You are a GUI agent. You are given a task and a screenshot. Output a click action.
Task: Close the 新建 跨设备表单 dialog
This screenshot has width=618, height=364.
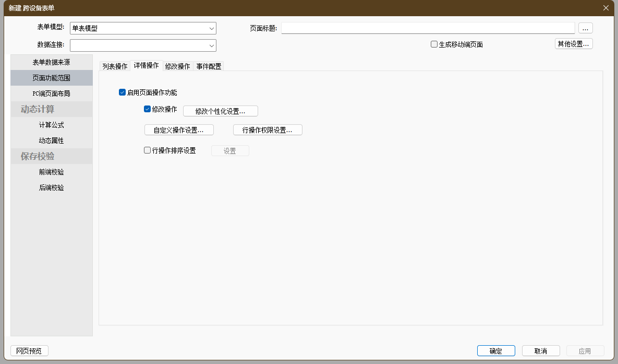pyautogui.click(x=605, y=8)
